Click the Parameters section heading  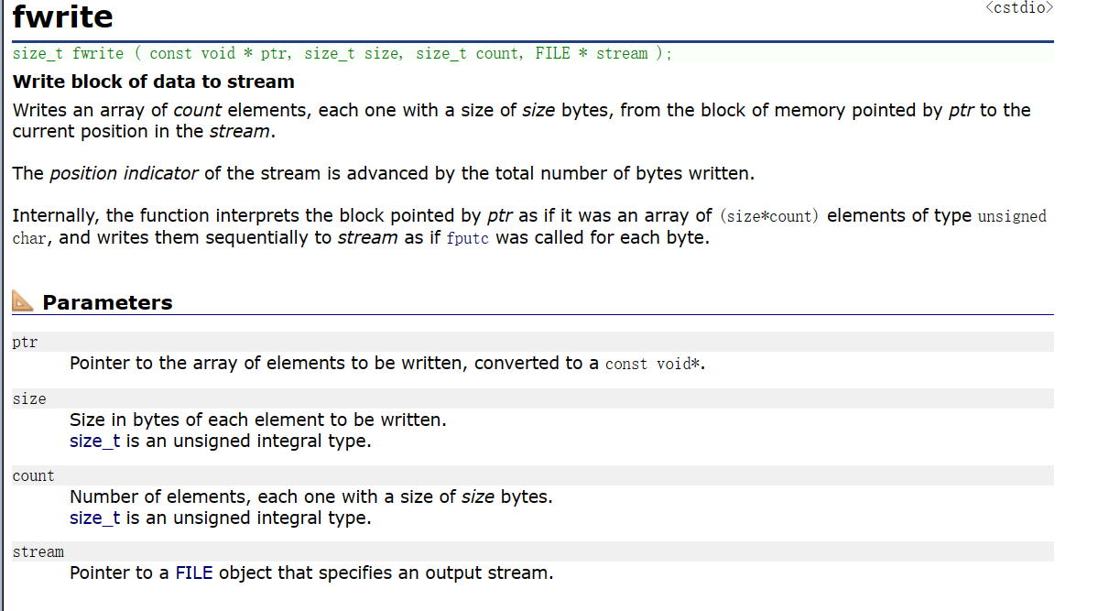pyautogui.click(x=107, y=302)
